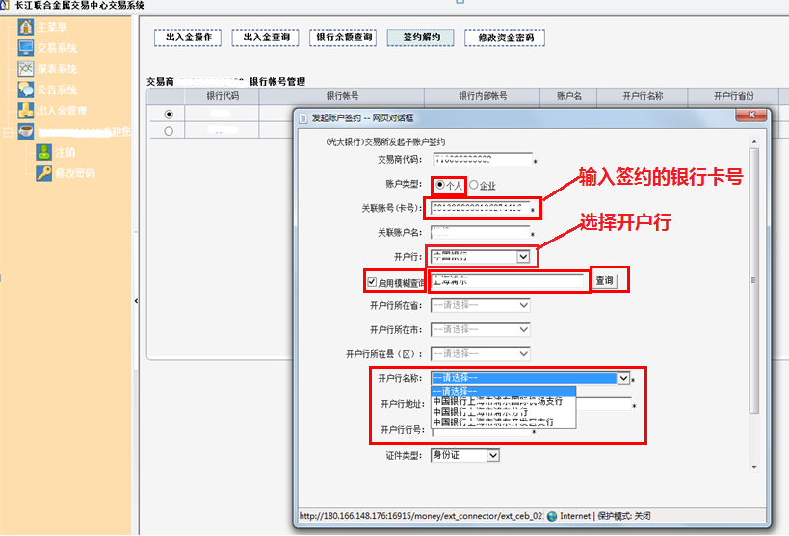Toggle the 启用模糊查询 checkbox

point(372,282)
